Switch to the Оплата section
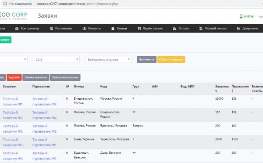Image resolution: width=263 pixels, height=163 pixels. pyautogui.click(x=184, y=29)
